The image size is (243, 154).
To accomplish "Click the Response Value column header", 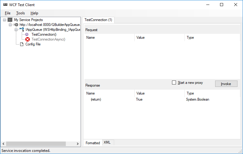I will pyautogui.click(x=160, y=93).
